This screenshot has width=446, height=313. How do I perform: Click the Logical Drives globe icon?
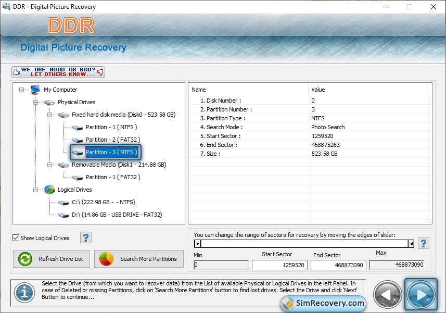pyautogui.click(x=49, y=190)
